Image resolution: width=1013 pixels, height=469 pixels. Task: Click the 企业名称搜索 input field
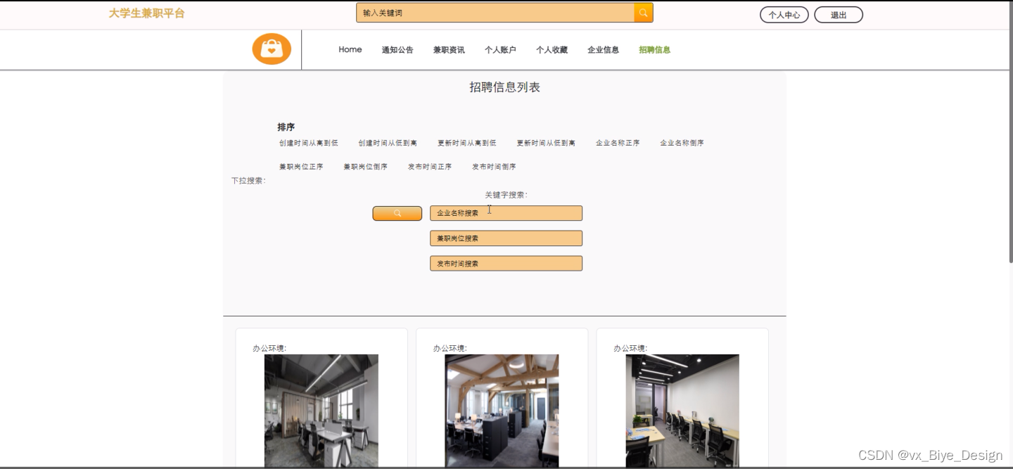pos(506,213)
